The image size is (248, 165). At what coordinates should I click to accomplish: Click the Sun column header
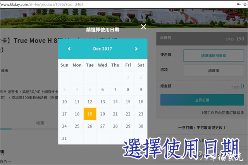64,65
